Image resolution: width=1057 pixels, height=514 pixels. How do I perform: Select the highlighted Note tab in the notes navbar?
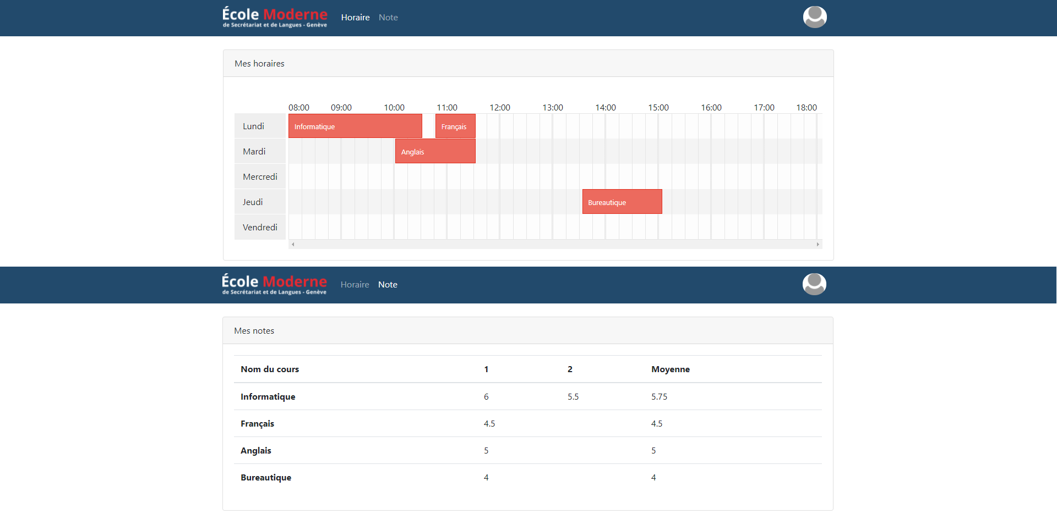(x=388, y=285)
